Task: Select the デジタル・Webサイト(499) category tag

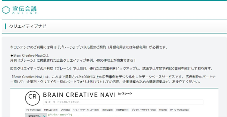Action: point(144,110)
